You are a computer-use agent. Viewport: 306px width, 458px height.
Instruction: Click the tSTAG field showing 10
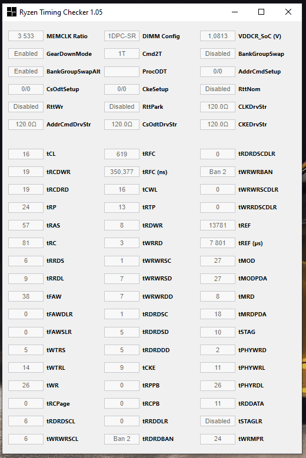click(218, 332)
